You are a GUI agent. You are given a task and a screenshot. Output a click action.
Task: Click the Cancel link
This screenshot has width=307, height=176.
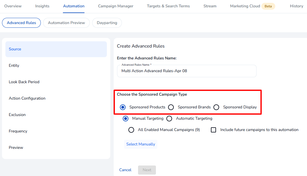(125, 170)
